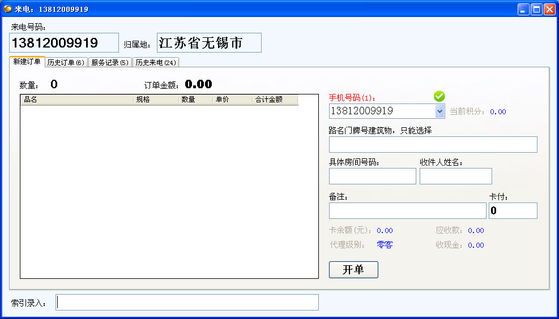
Task: Click the 单价 column header
Action: click(232, 100)
